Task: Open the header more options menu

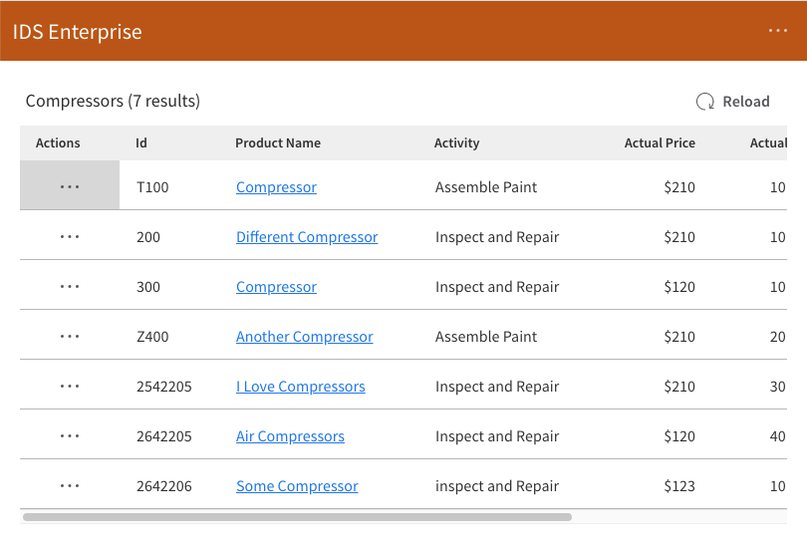Action: click(778, 31)
